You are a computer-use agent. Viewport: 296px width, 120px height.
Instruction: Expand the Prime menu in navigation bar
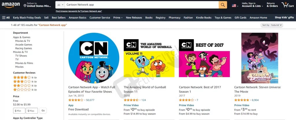[118, 18]
